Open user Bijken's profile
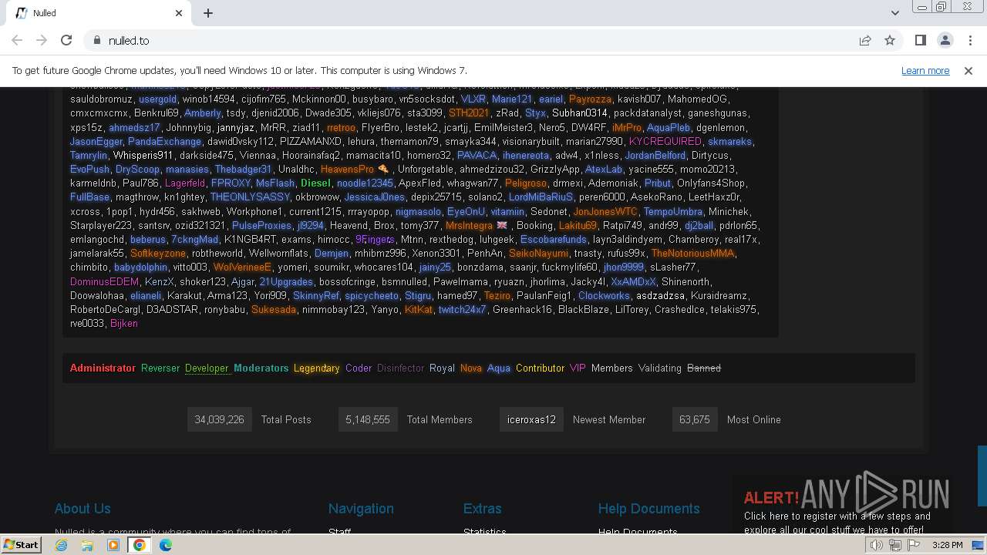Viewport: 987px width, 555px height. click(x=124, y=323)
